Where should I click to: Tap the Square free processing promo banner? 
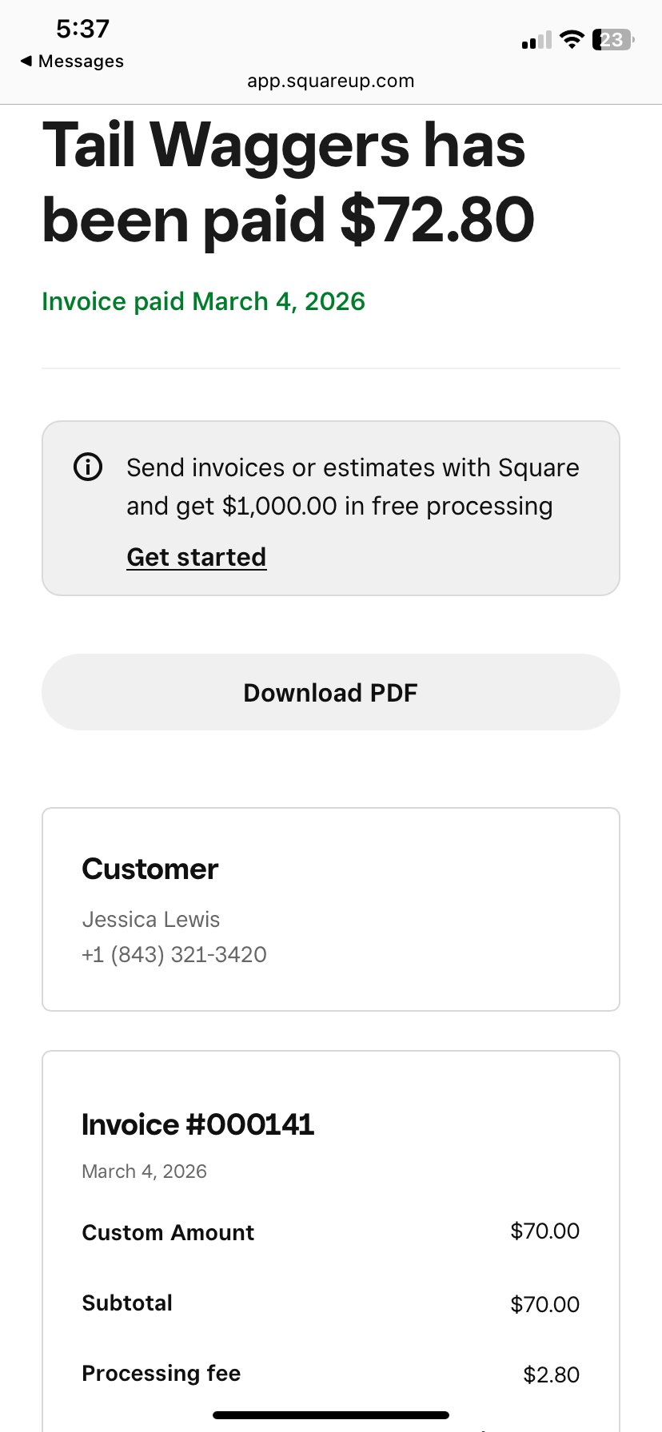pos(331,508)
